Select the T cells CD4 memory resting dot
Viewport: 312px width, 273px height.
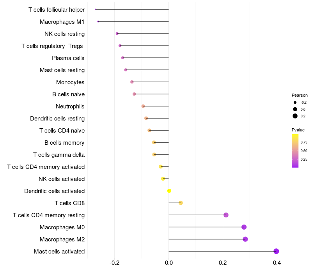point(226,215)
